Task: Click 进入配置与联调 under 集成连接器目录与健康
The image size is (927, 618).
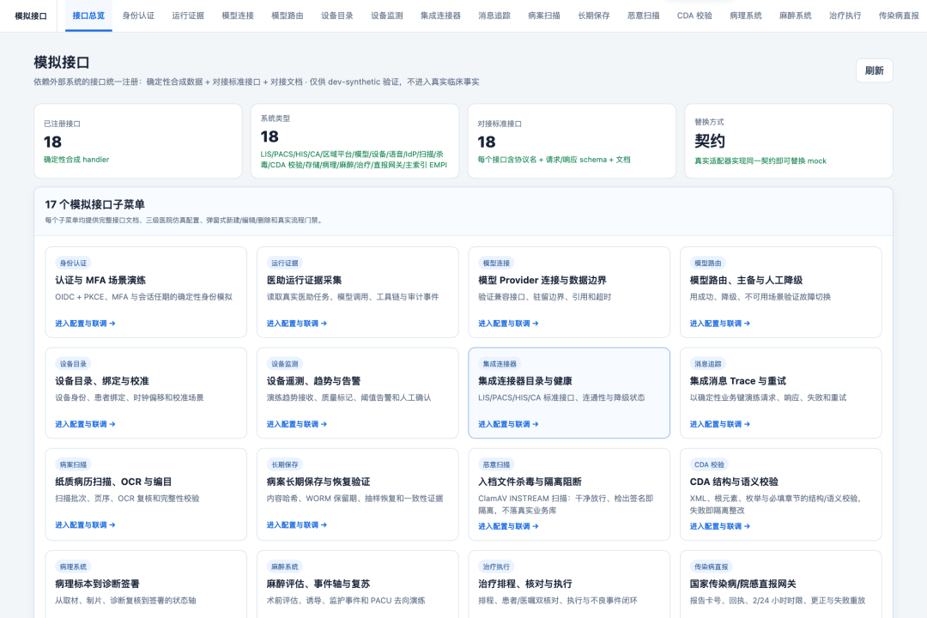Action: click(508, 424)
